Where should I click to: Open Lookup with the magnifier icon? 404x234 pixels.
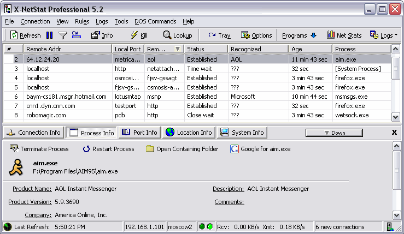pos(177,35)
